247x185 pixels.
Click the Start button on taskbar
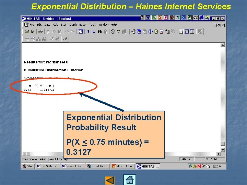pos(28,166)
